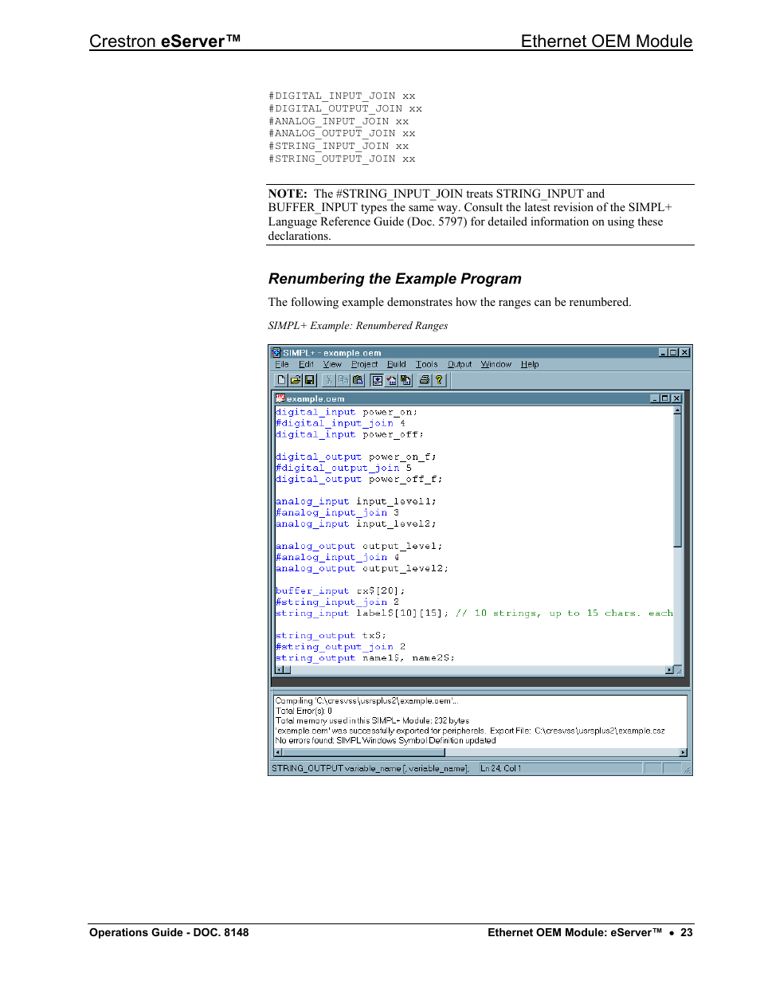This screenshot has height=984, width=760.
Task: Click the editor horizontal scrollbar left arrow
Action: (279, 670)
